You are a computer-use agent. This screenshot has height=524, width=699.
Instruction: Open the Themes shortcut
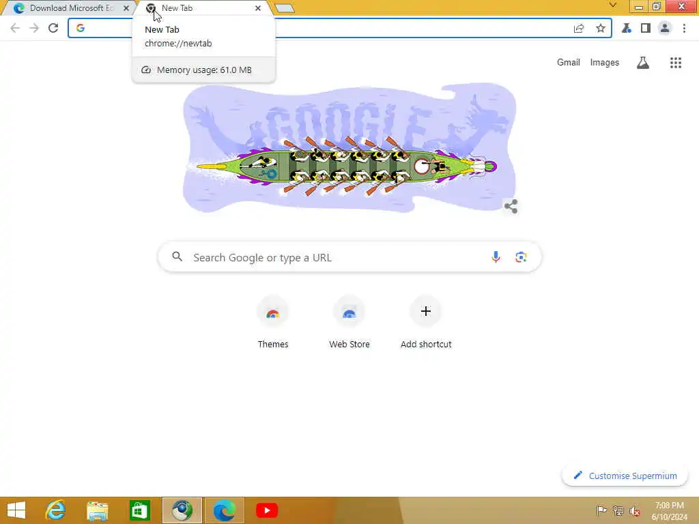pyautogui.click(x=273, y=322)
